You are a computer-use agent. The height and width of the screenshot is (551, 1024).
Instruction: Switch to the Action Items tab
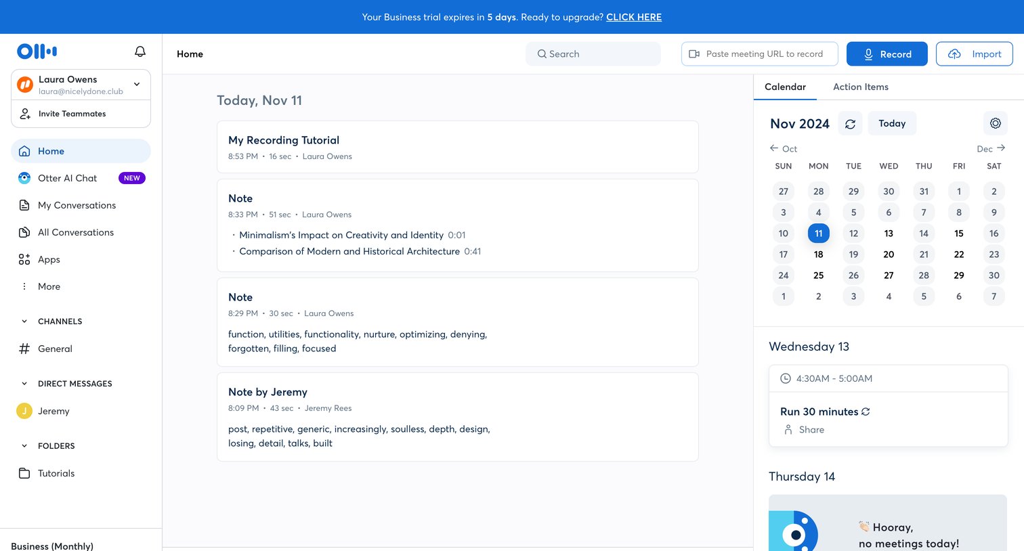pos(861,87)
